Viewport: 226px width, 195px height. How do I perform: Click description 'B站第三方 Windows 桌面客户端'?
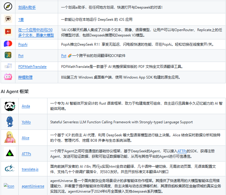pos(121,77)
